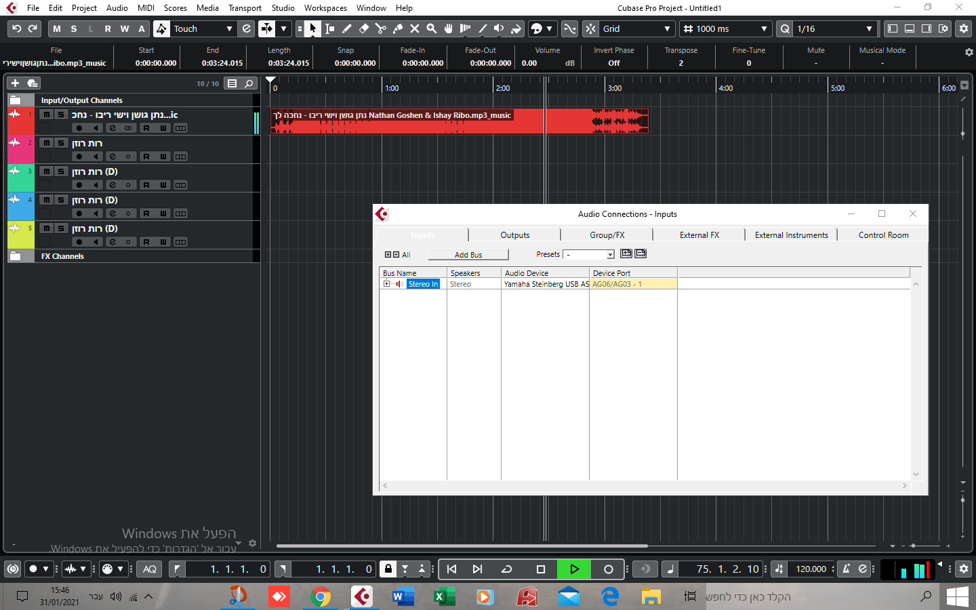The width and height of the screenshot is (976, 610).
Task: Select the Eraser tool
Action: coord(364,28)
